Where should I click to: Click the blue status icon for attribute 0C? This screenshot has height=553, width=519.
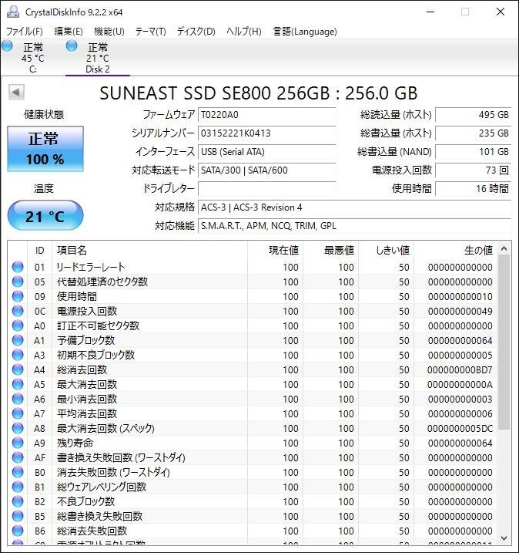point(18,311)
